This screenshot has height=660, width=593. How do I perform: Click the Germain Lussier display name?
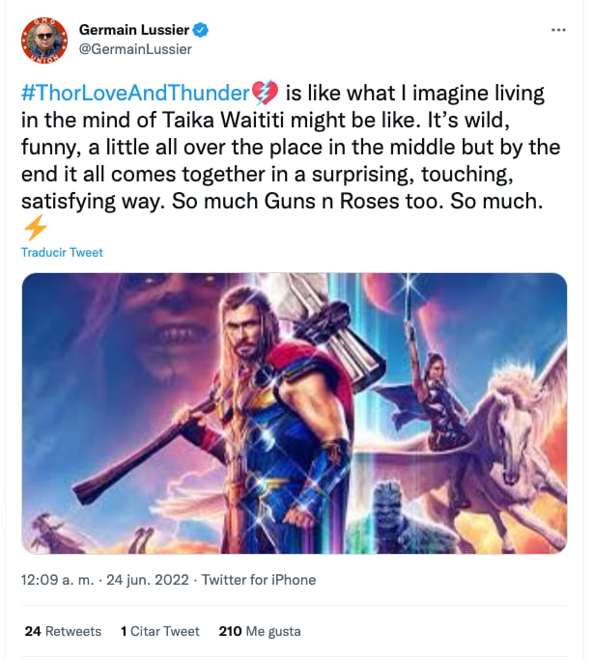pyautogui.click(x=136, y=31)
